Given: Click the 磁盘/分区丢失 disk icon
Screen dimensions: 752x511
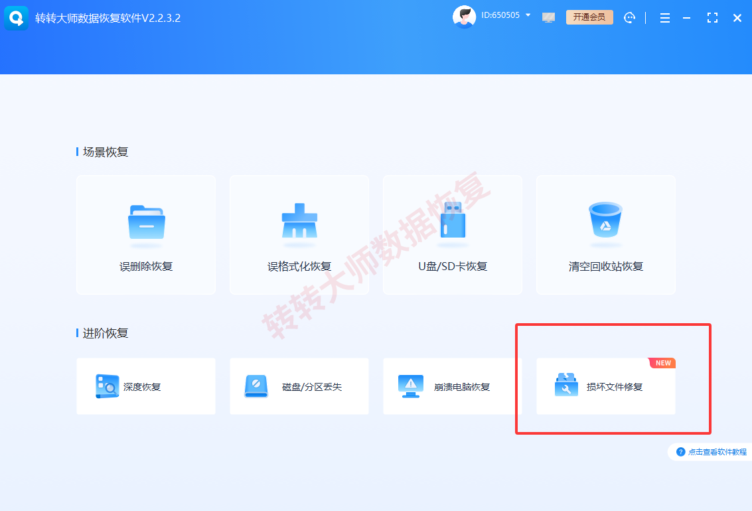Looking at the screenshot, I should coord(256,386).
